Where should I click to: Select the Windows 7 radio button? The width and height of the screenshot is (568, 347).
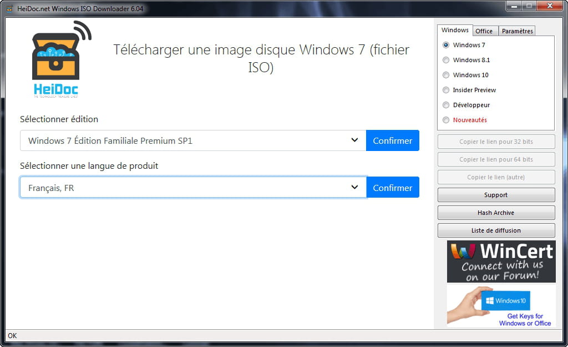click(446, 45)
